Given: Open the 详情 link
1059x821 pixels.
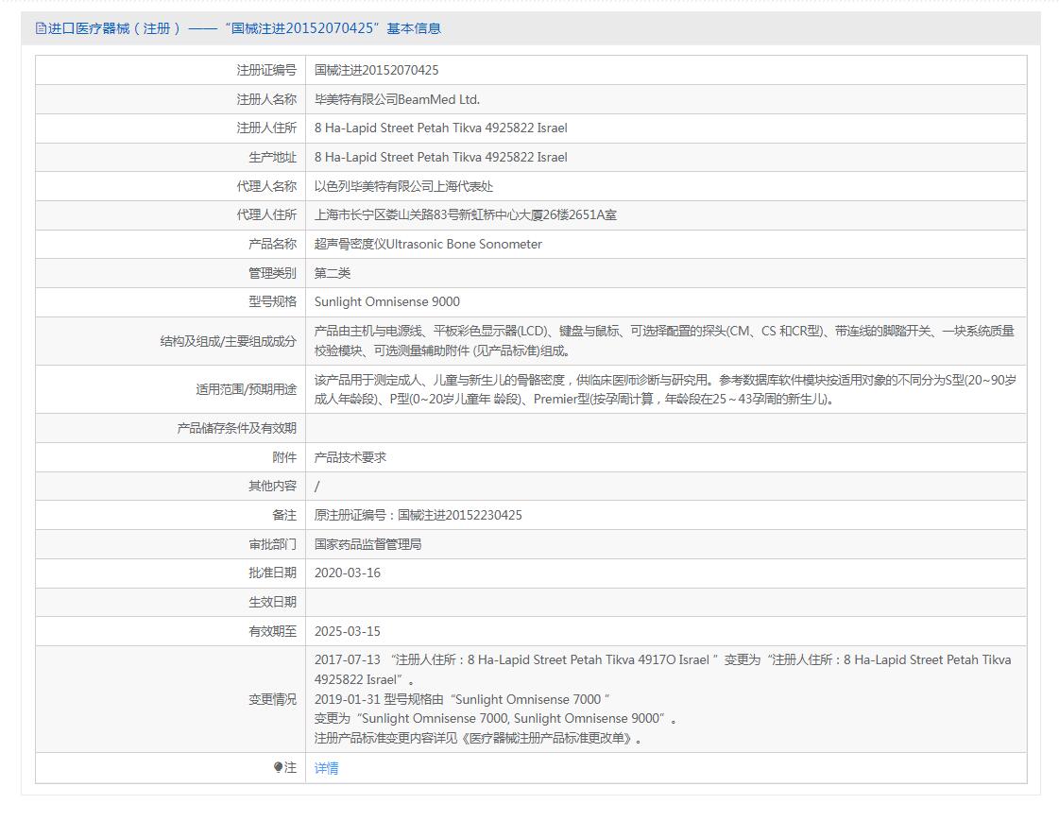Looking at the screenshot, I should [x=326, y=768].
